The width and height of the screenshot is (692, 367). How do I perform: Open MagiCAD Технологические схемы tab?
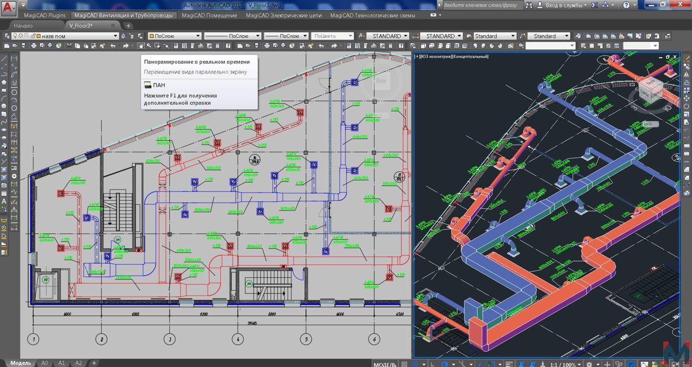click(372, 15)
